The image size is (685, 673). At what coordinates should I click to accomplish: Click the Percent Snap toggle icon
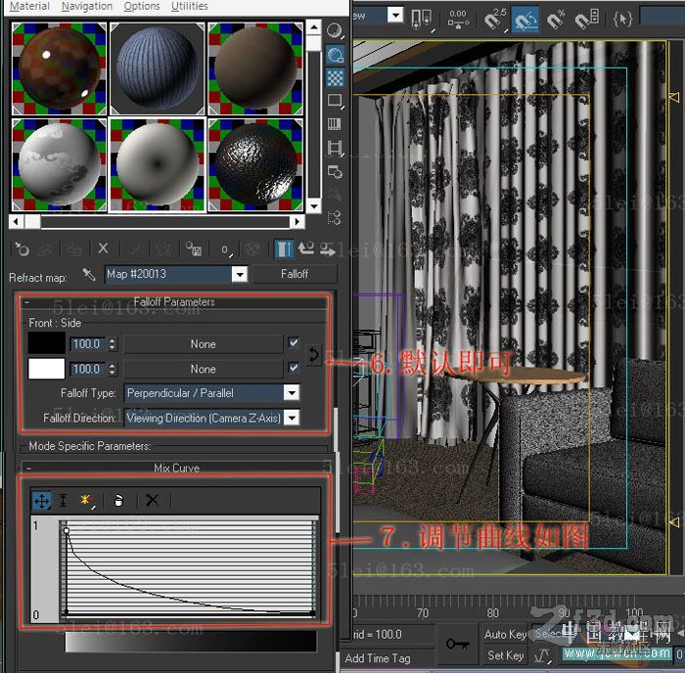tap(556, 18)
